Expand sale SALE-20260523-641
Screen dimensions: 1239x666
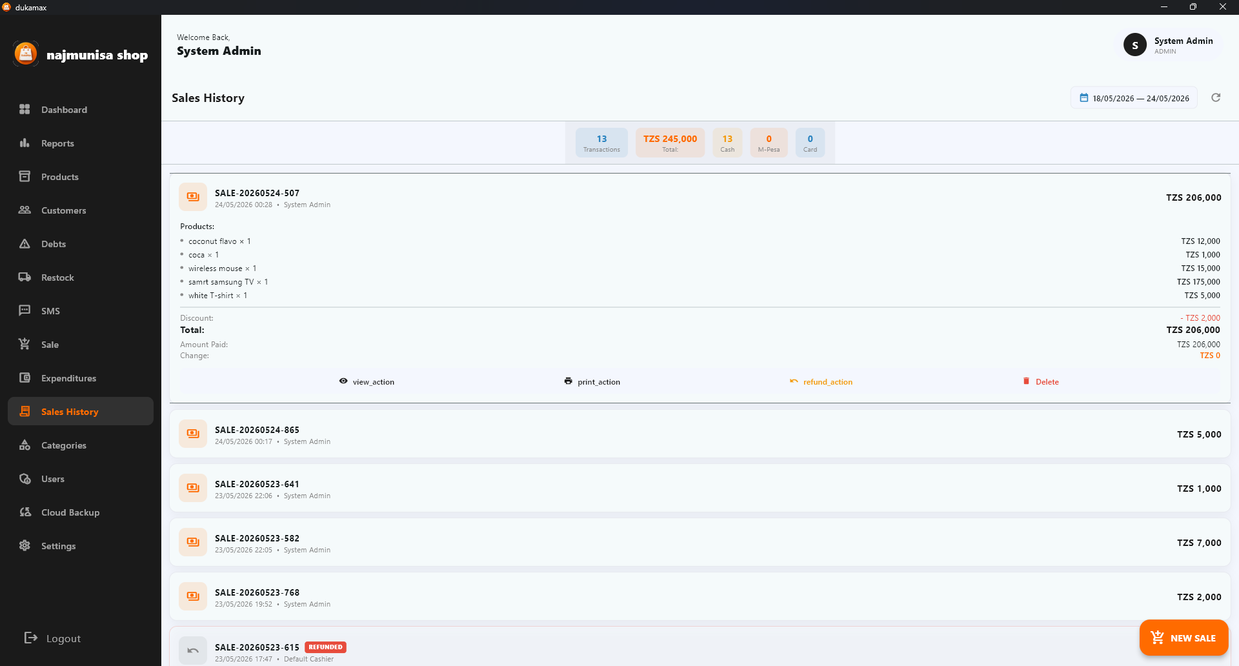(x=700, y=489)
